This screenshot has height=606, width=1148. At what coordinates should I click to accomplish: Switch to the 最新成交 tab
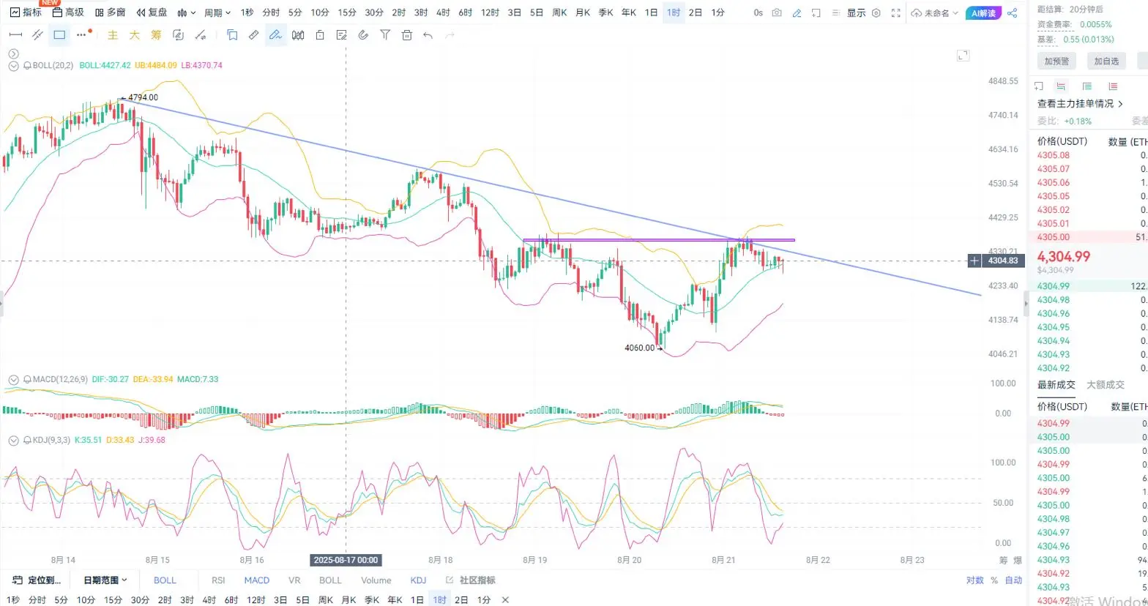[x=1056, y=384]
